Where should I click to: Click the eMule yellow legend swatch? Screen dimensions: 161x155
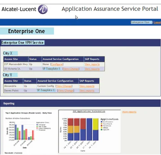coord(102,128)
